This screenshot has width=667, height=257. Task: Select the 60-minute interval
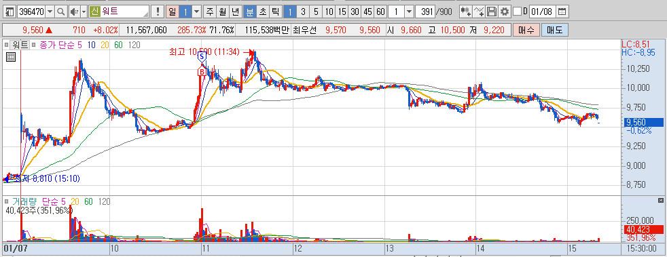click(381, 12)
